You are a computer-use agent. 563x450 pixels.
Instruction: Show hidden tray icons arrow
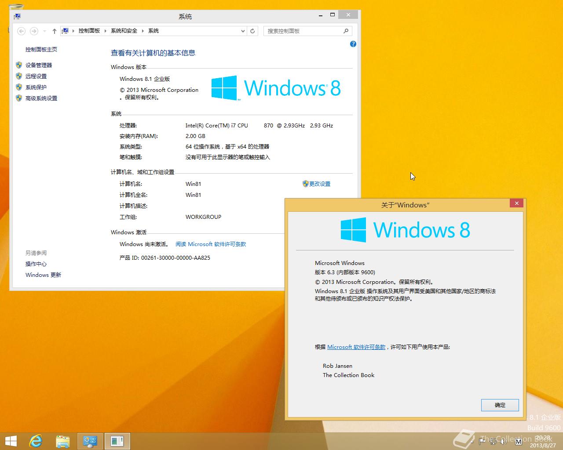(x=472, y=441)
